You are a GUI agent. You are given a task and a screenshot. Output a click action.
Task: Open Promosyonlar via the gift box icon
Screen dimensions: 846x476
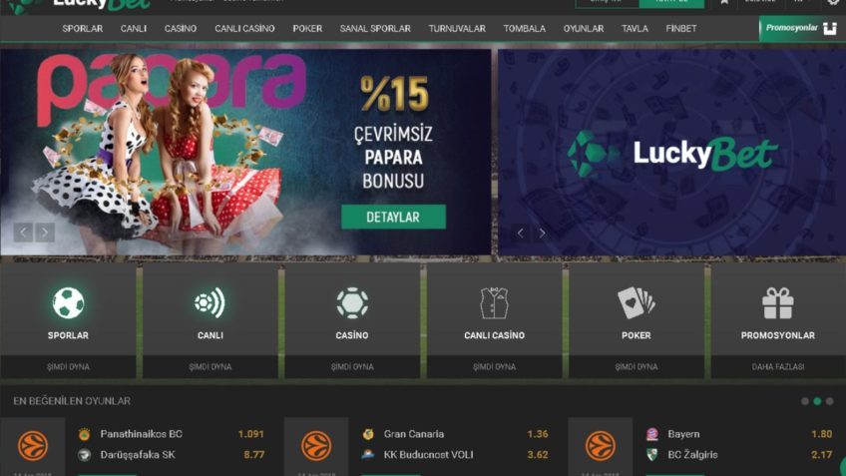tap(778, 302)
